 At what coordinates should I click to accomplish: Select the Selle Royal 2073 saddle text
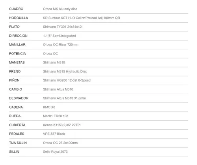55,152
